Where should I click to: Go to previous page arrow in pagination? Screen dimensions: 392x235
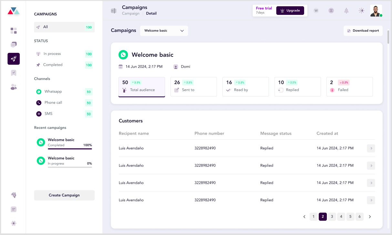click(304, 217)
